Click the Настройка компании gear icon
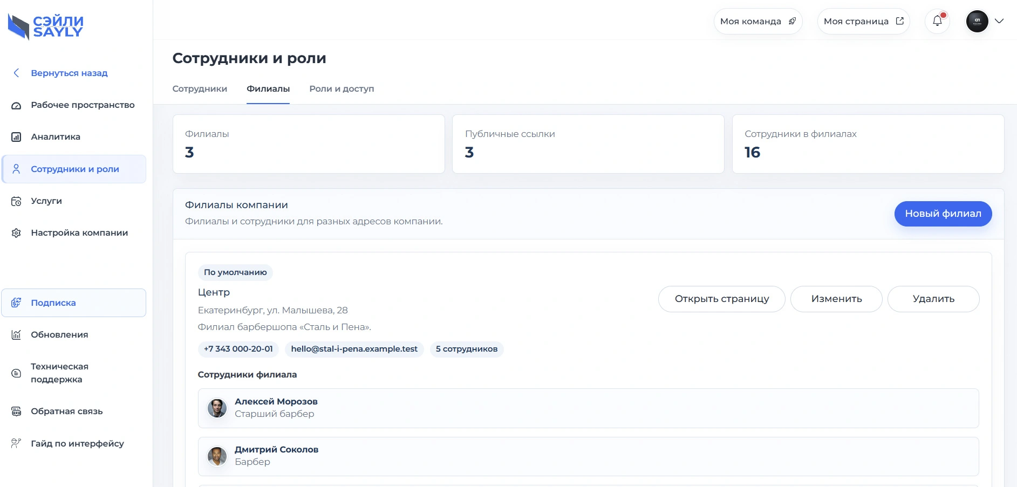 (16, 233)
